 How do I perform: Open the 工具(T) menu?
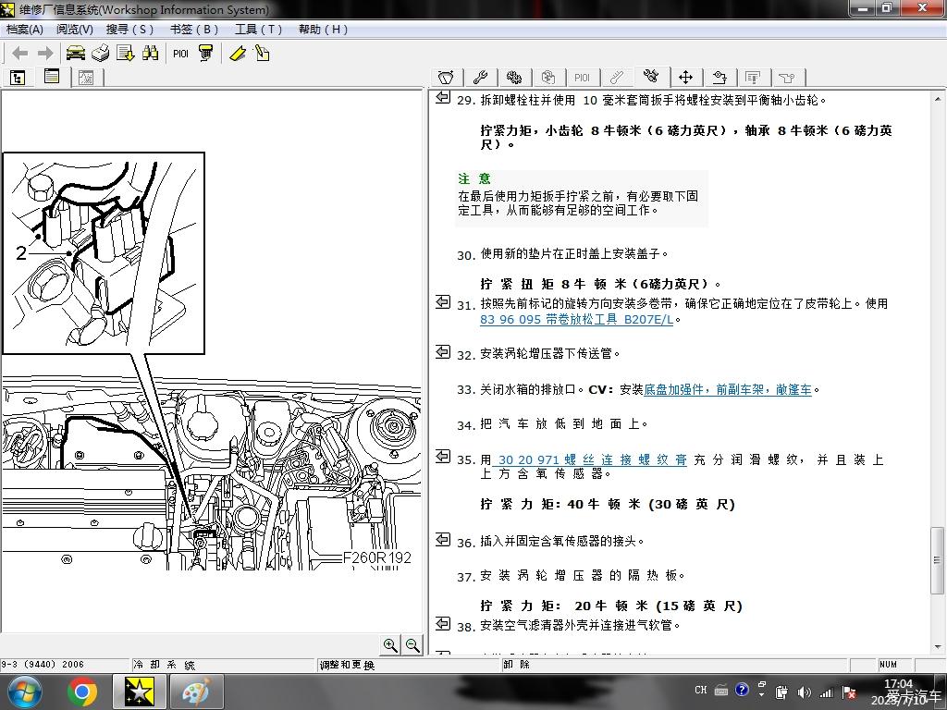tap(259, 29)
